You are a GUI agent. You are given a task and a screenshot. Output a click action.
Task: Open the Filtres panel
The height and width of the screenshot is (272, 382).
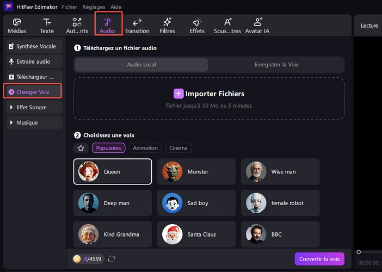click(x=167, y=26)
